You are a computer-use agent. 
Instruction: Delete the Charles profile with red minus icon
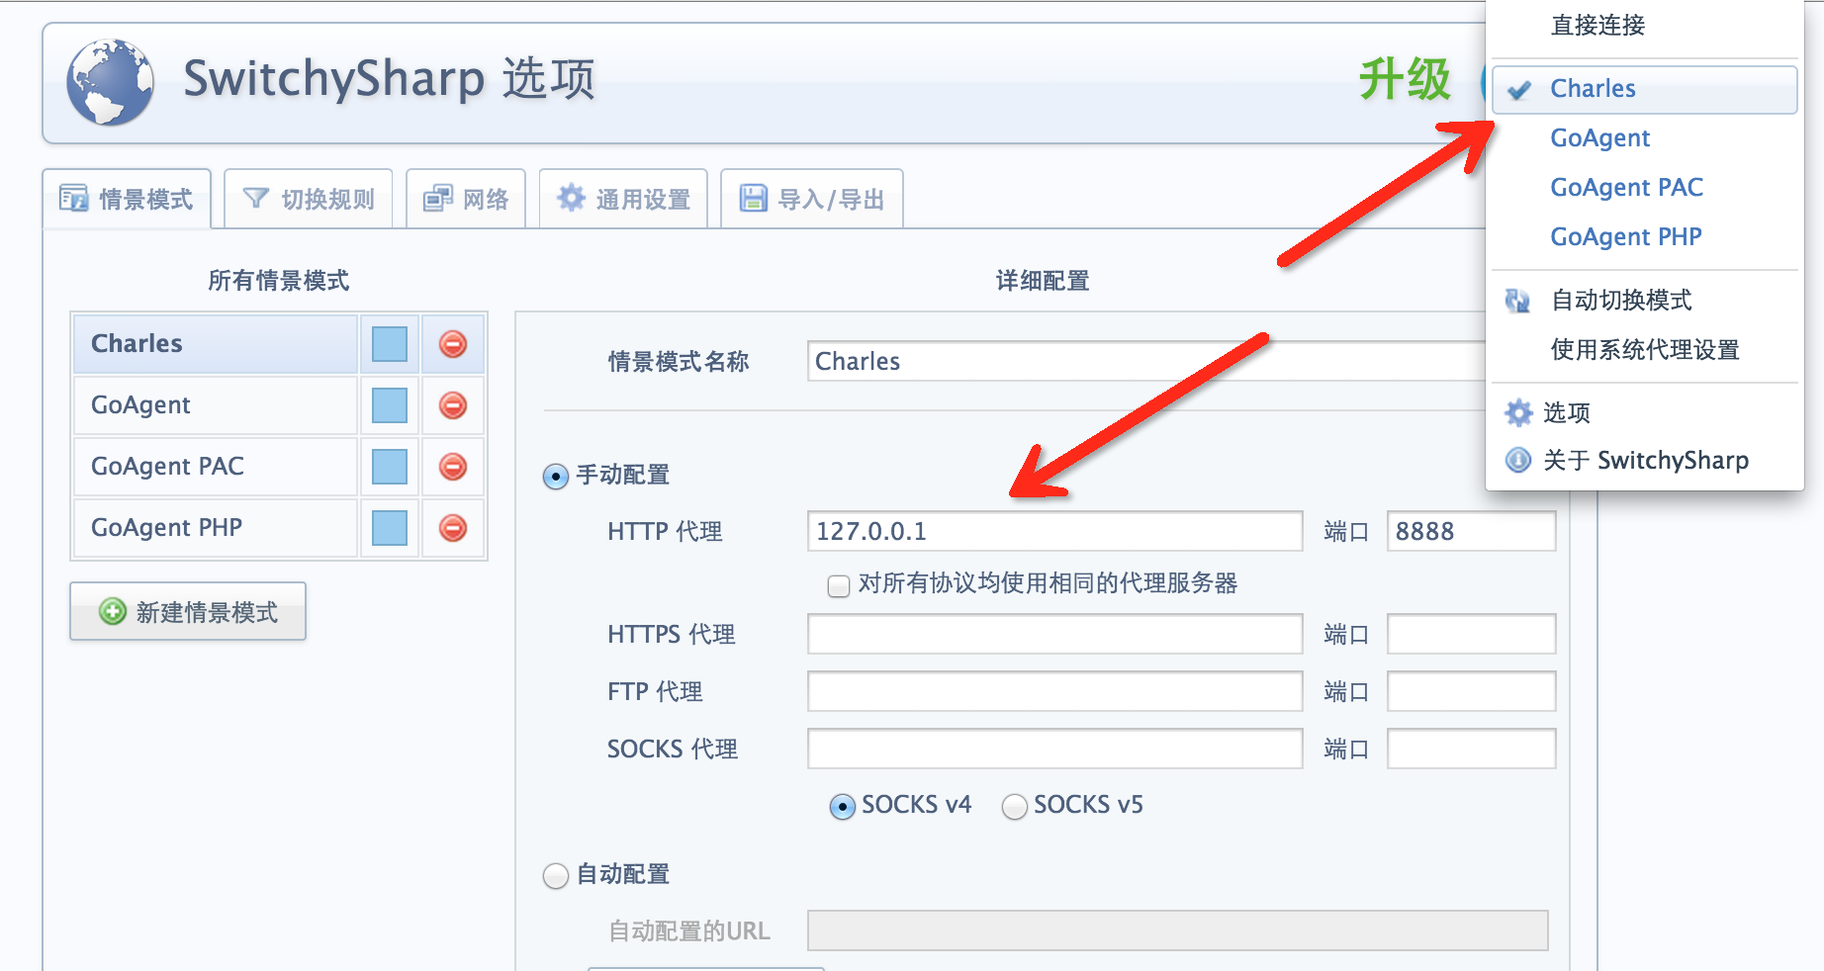pos(453,344)
